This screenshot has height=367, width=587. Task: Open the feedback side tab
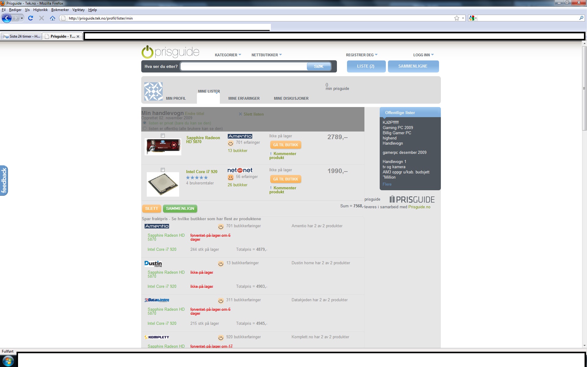tap(4, 180)
